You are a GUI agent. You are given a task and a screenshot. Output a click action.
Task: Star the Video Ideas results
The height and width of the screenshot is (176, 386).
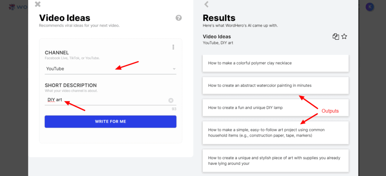(344, 36)
